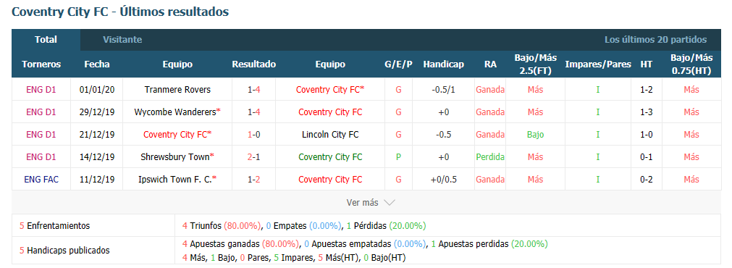
Task: Open the Wycombe Wanderers team link
Action: pyautogui.click(x=175, y=112)
